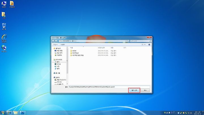This screenshot has width=204, height=115.
Task: Open the Windows Start button
Action: click(x=3, y=113)
